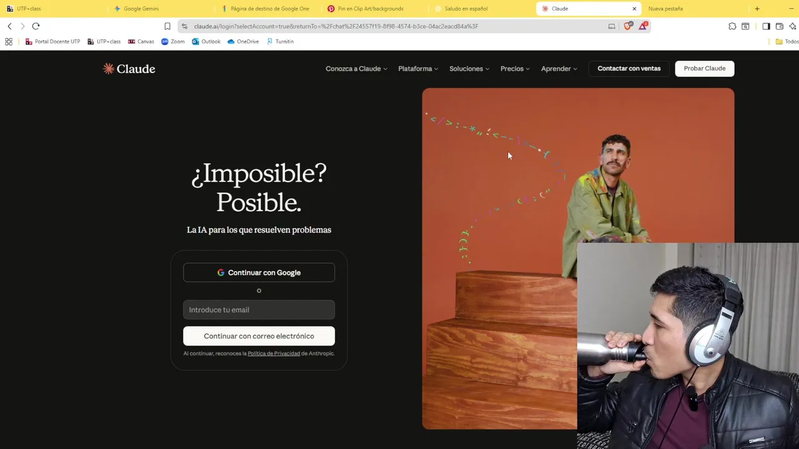The height and width of the screenshot is (449, 799).
Task: Open the Todos bookmarks folder
Action: pyautogui.click(x=787, y=42)
